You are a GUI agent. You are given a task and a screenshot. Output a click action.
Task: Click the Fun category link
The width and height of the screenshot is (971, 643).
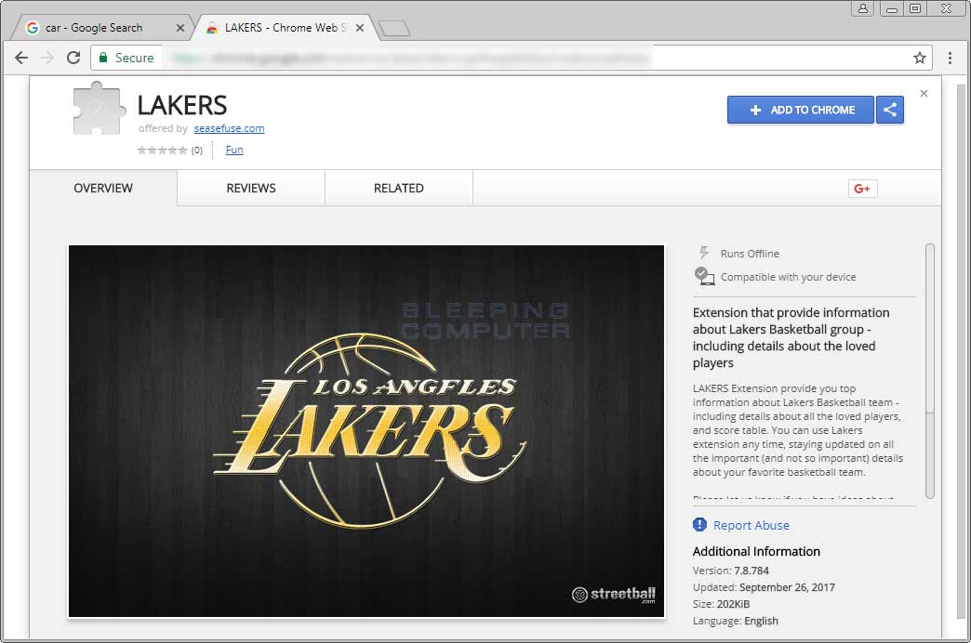click(x=234, y=150)
